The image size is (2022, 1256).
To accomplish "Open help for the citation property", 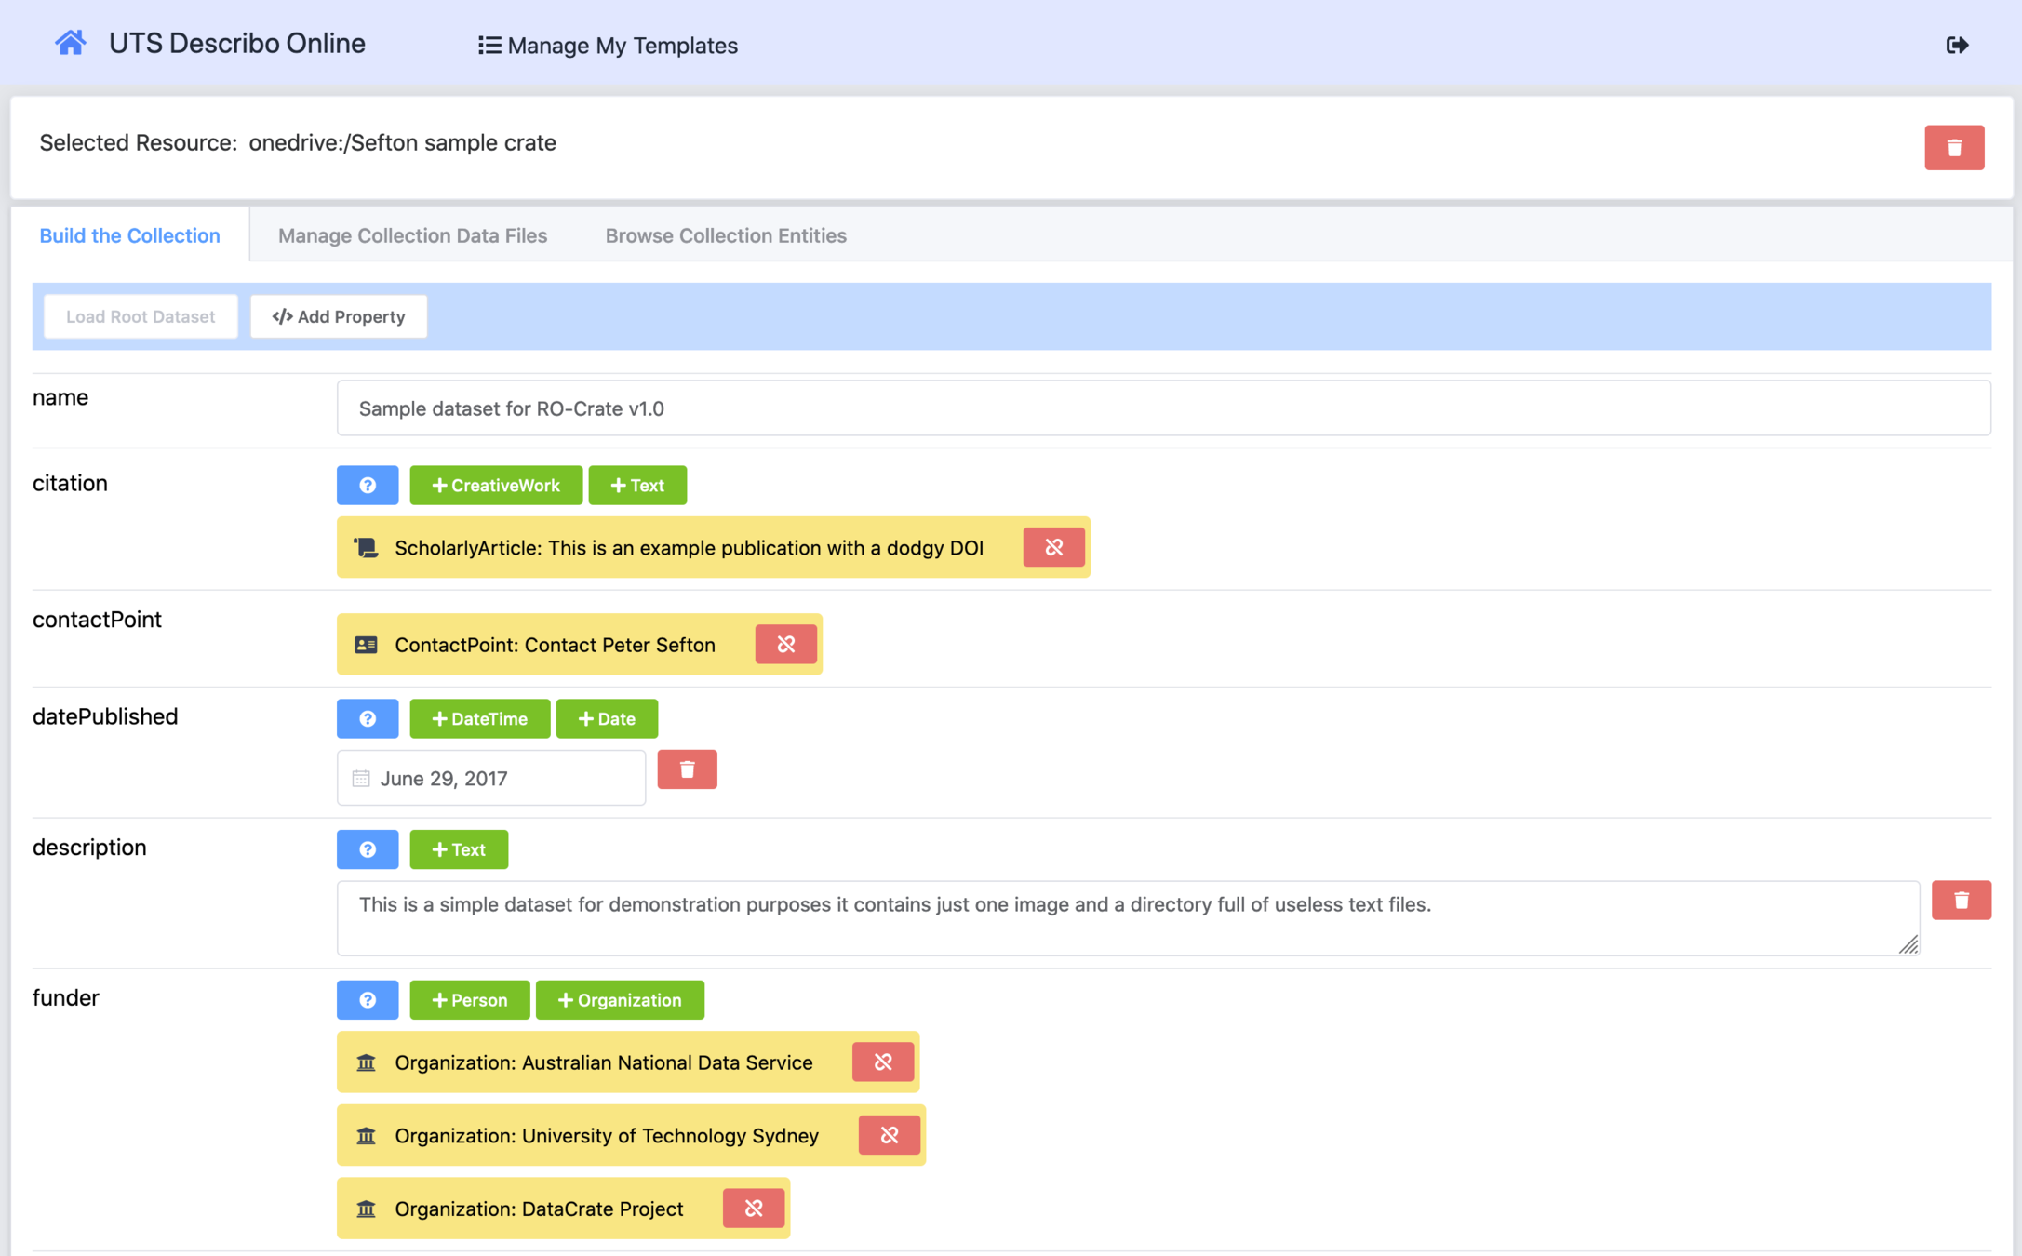I will tap(367, 485).
